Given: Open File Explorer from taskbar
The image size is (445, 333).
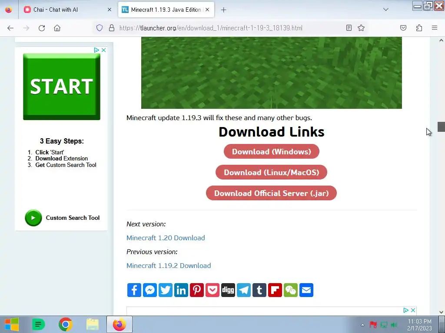Looking at the screenshot, I should tap(93, 324).
